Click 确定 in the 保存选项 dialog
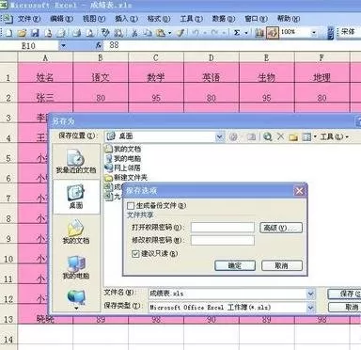 point(235,265)
